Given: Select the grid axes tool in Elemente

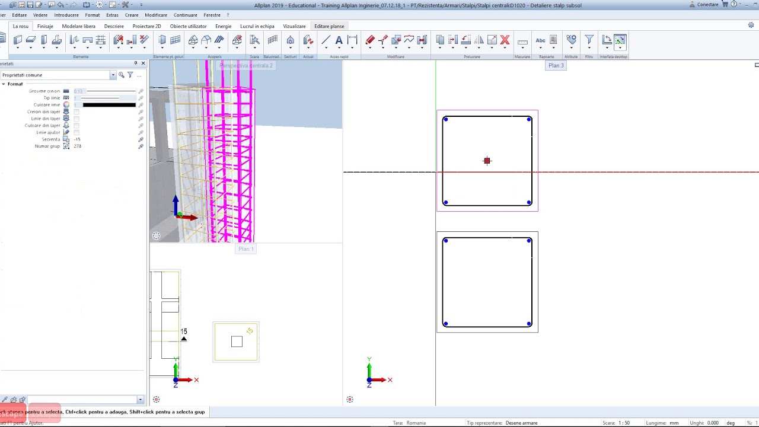Looking at the screenshot, I should [101, 40].
